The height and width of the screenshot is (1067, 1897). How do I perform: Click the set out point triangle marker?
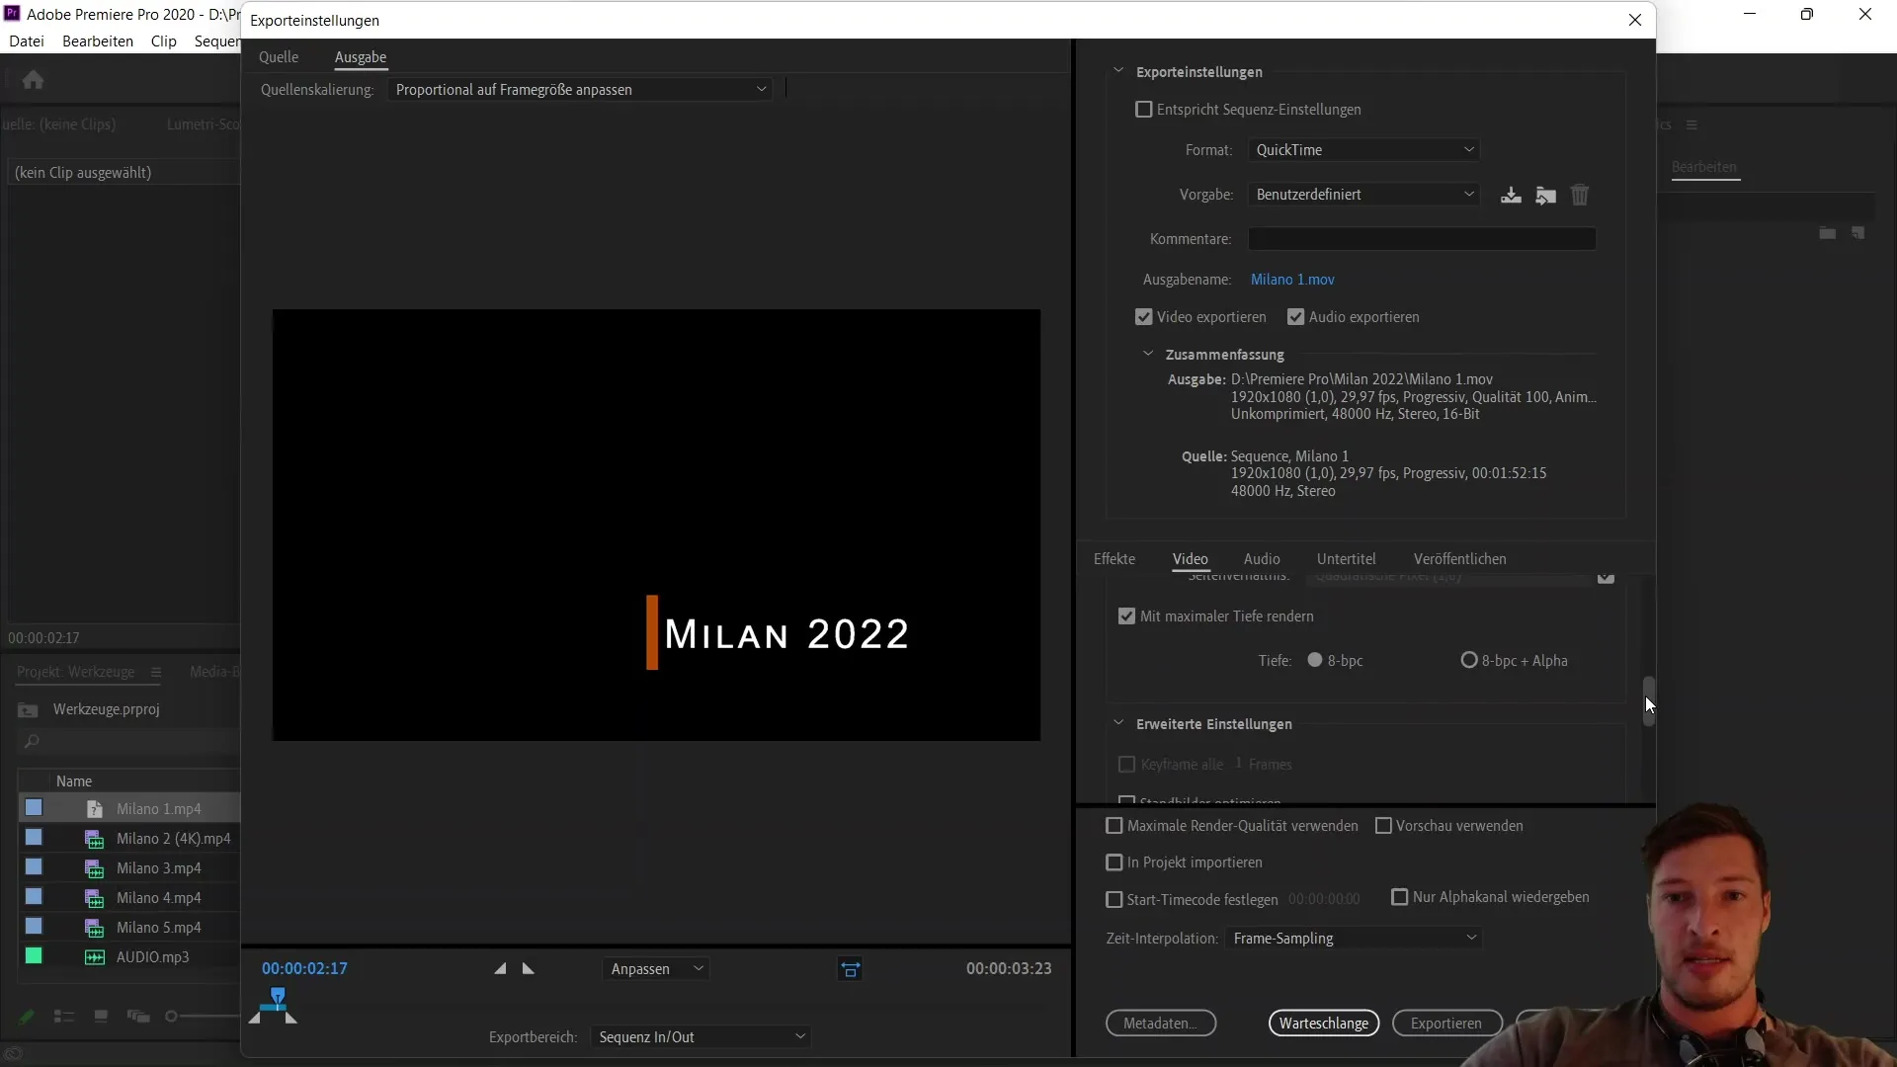pyautogui.click(x=529, y=969)
